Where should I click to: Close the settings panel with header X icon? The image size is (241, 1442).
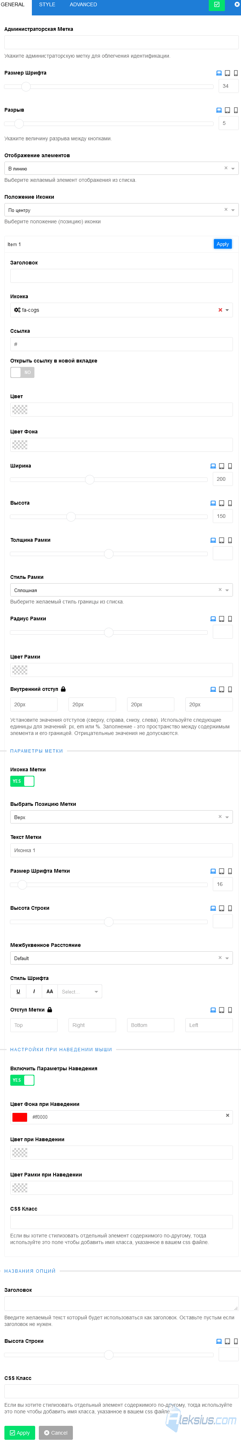click(x=237, y=4)
